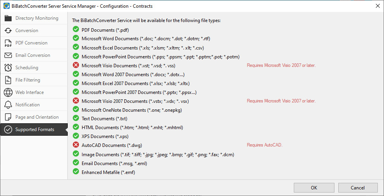
Task: Click green check icon beside Image Documents
Action: [76, 153]
